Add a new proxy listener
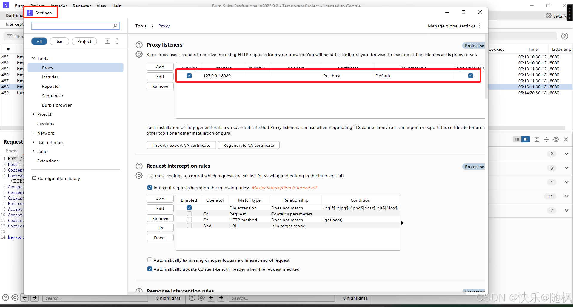Screen dimensions: 573x307 coord(160,67)
